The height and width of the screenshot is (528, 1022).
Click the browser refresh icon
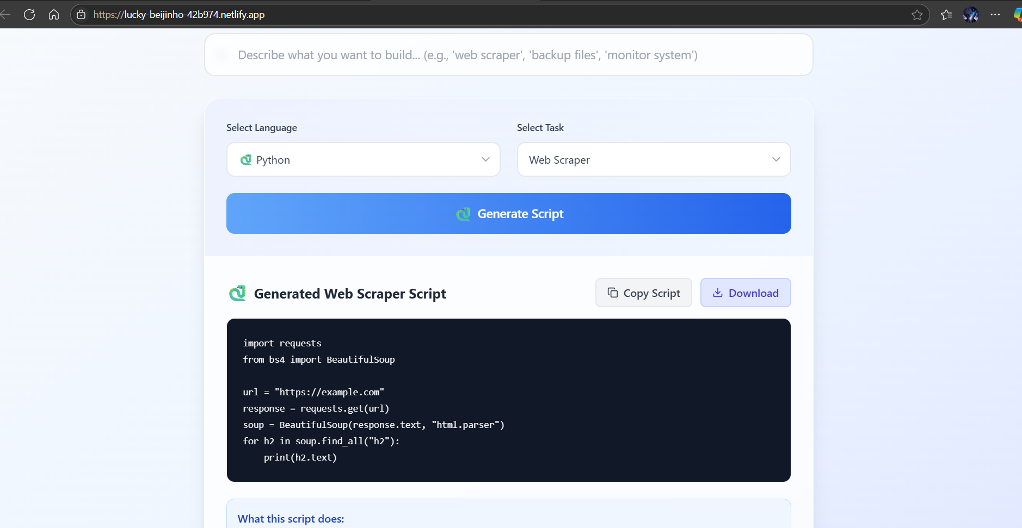[29, 15]
